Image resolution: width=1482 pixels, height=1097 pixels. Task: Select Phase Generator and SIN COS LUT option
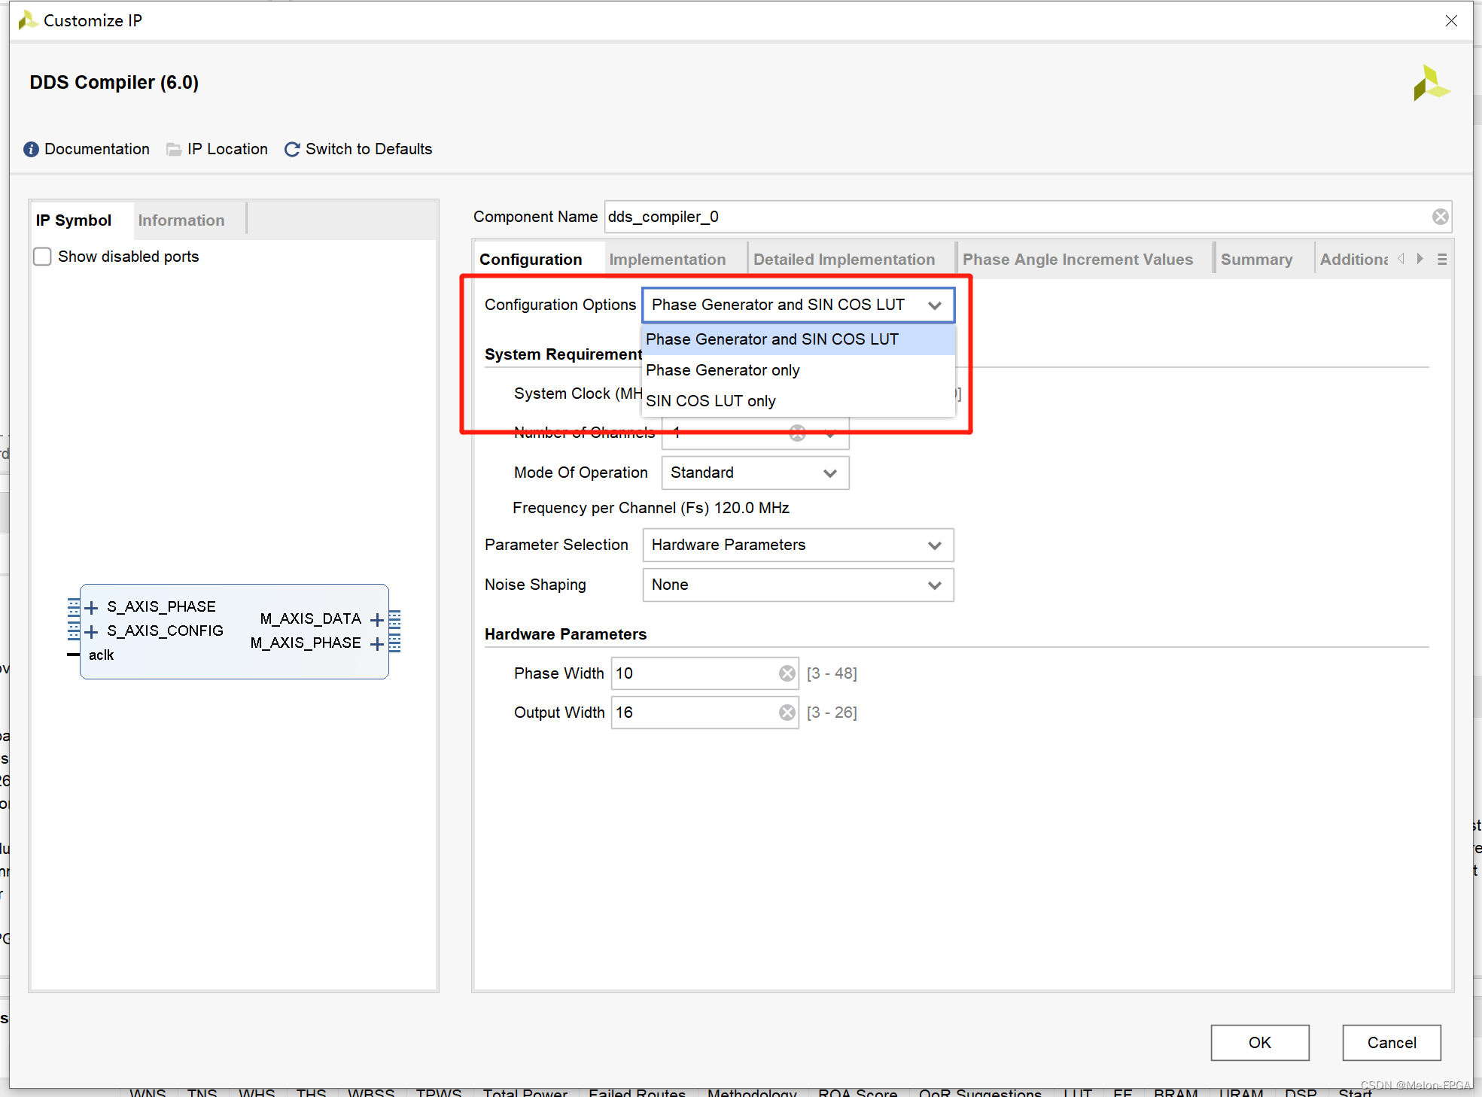(798, 339)
